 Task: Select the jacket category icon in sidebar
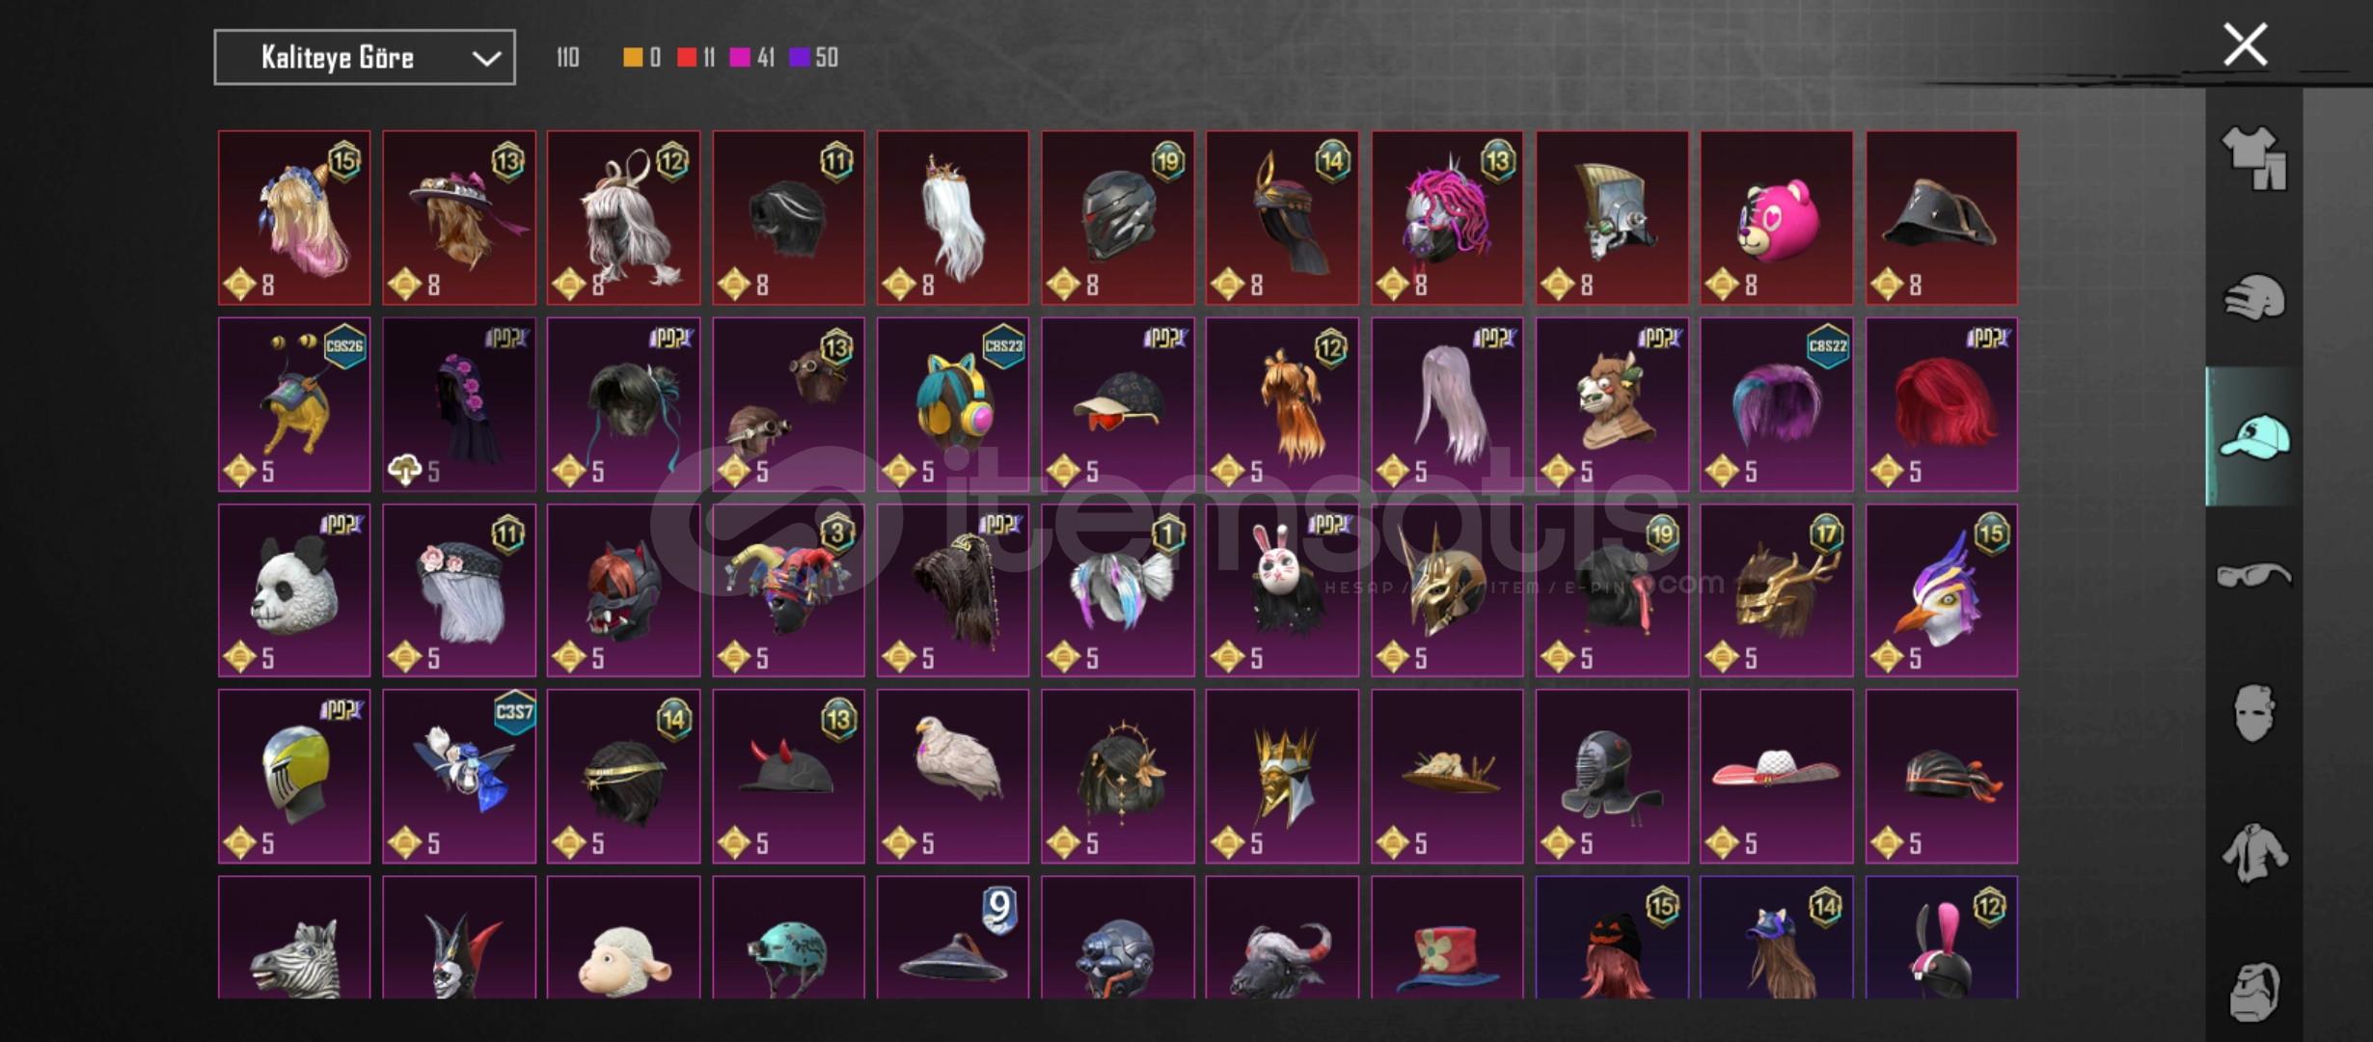(x=2253, y=853)
